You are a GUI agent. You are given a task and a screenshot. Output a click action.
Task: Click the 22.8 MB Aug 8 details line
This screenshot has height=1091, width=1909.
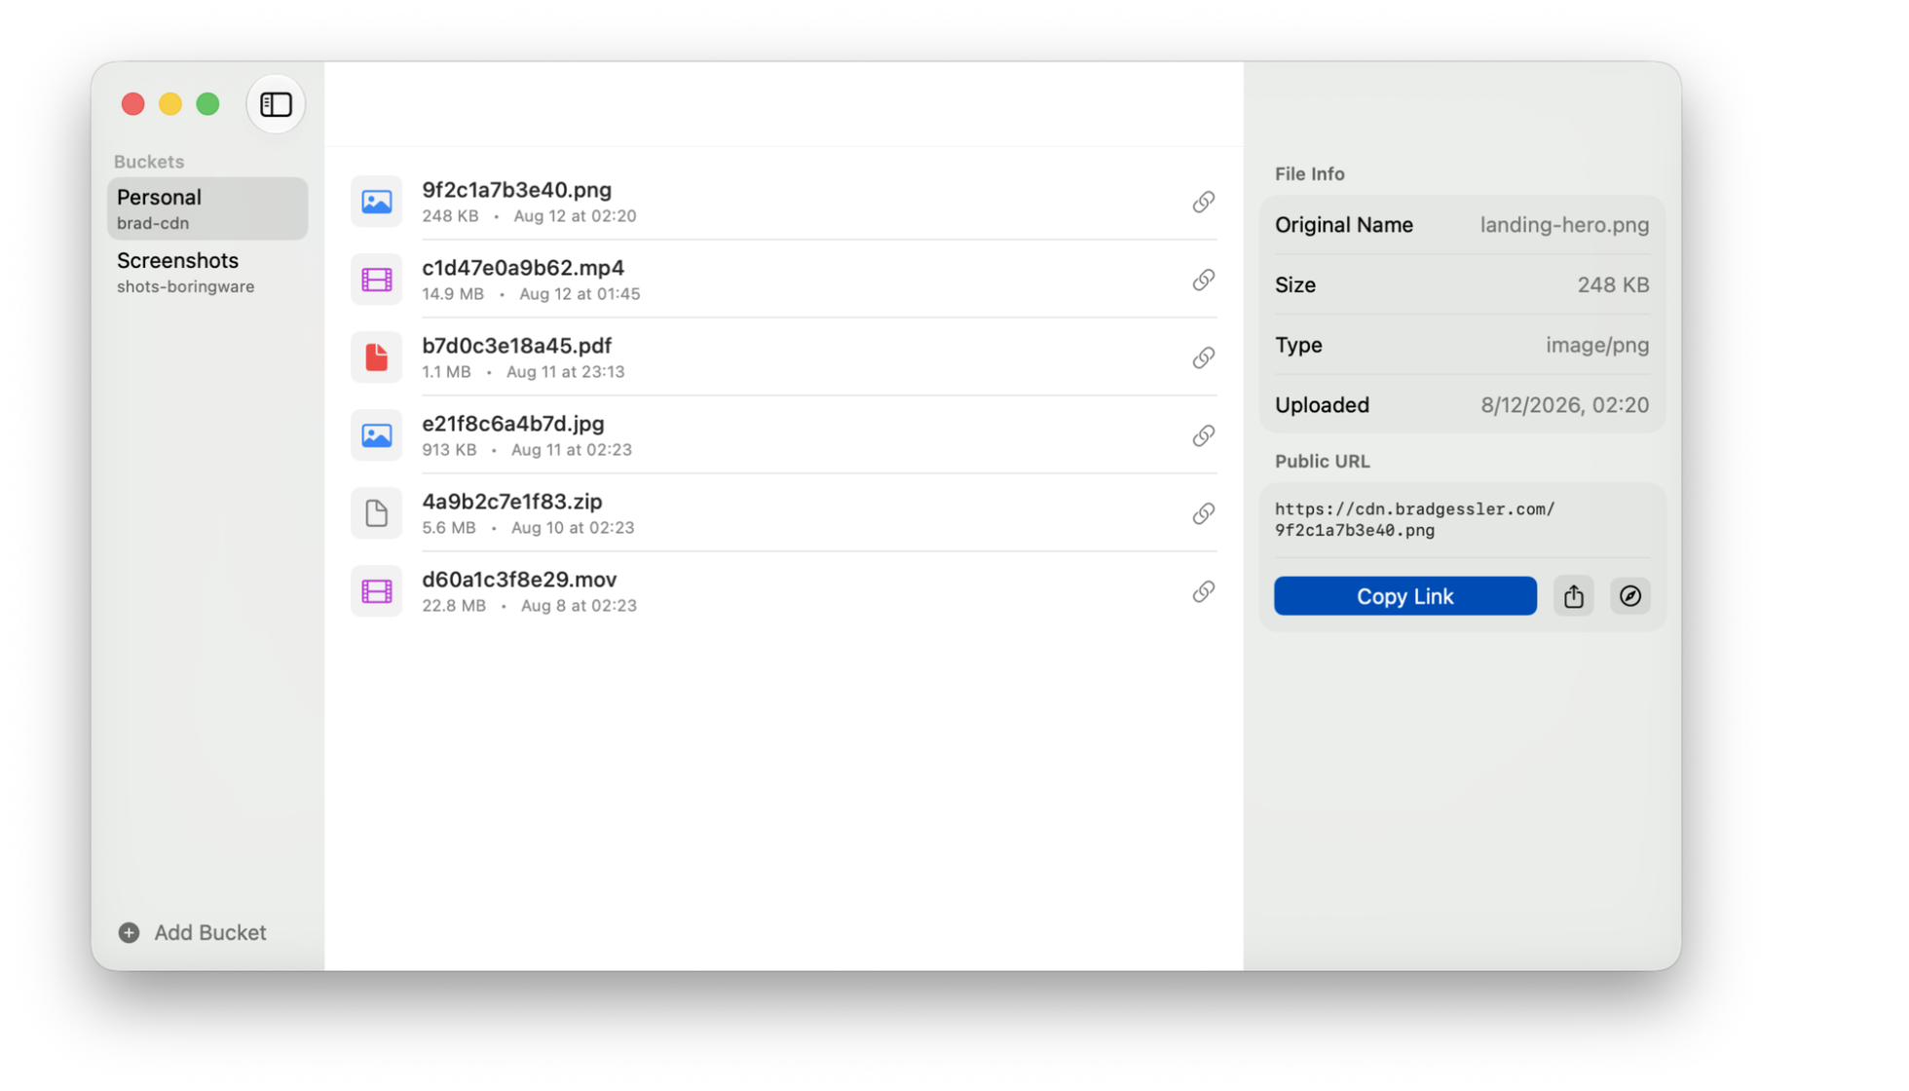pyautogui.click(x=529, y=606)
